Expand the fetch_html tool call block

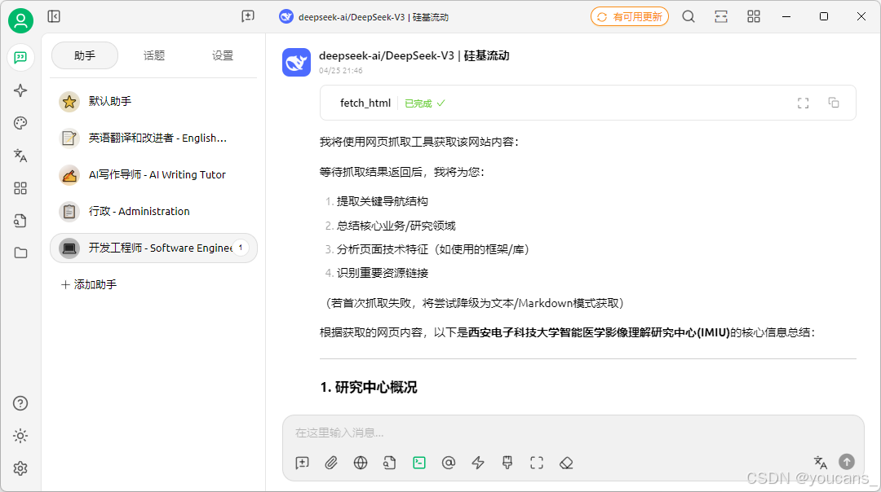coord(587,103)
